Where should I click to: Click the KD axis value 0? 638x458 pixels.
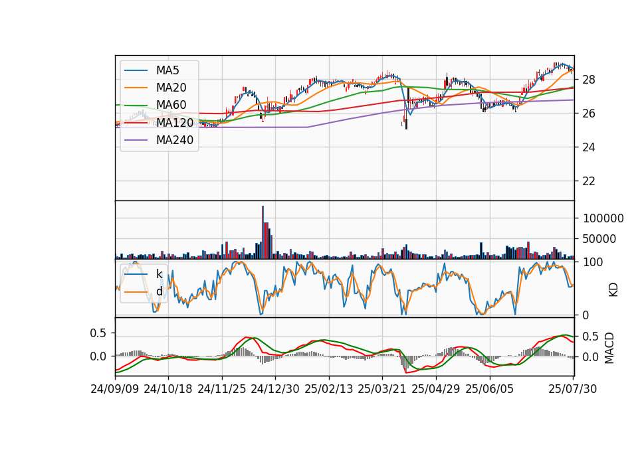point(586,315)
